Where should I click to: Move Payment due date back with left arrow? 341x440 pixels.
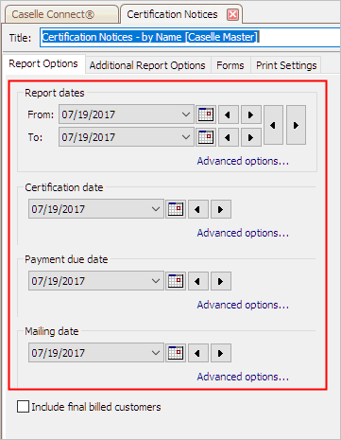[198, 281]
